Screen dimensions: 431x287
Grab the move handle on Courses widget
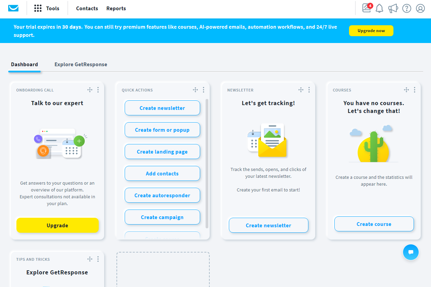pyautogui.click(x=406, y=90)
